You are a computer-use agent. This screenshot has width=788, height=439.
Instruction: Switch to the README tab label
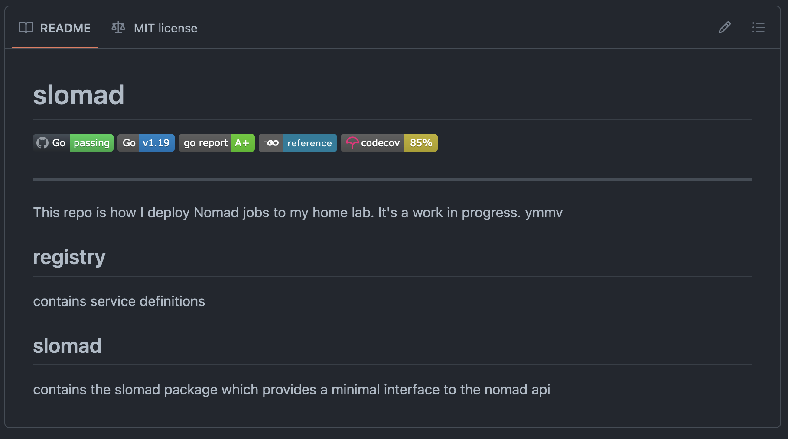pyautogui.click(x=65, y=28)
